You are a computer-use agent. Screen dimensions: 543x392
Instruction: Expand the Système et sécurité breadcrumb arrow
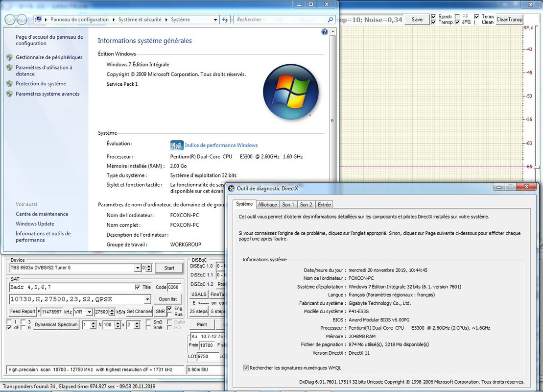166,20
